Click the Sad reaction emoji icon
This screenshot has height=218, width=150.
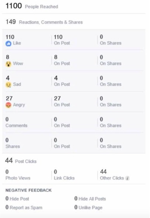(8, 85)
